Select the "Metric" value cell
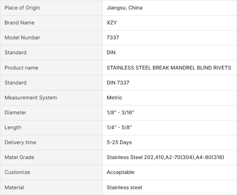This screenshot has width=237, height=195. pos(114,98)
